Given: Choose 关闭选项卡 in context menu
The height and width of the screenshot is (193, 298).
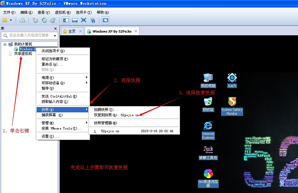Looking at the screenshot, I should (x=63, y=51).
